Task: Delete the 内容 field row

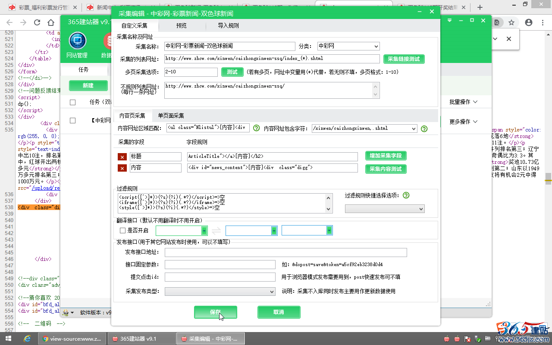Action: (x=122, y=168)
